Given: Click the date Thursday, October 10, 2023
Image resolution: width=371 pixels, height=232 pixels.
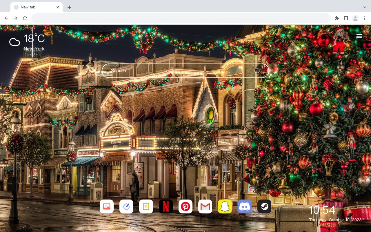Looking at the screenshot, I should coord(335,220).
